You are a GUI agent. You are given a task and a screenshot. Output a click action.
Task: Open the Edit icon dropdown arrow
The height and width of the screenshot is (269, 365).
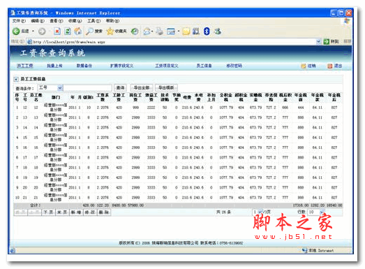click(179, 31)
